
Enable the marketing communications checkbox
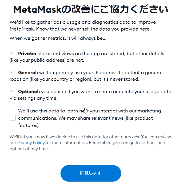point(13,118)
